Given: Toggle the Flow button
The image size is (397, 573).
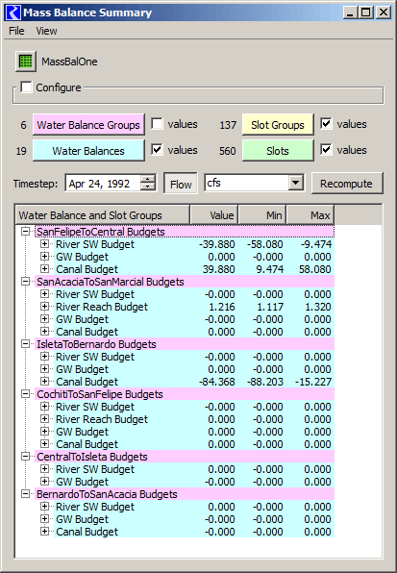Looking at the screenshot, I should pos(181,184).
